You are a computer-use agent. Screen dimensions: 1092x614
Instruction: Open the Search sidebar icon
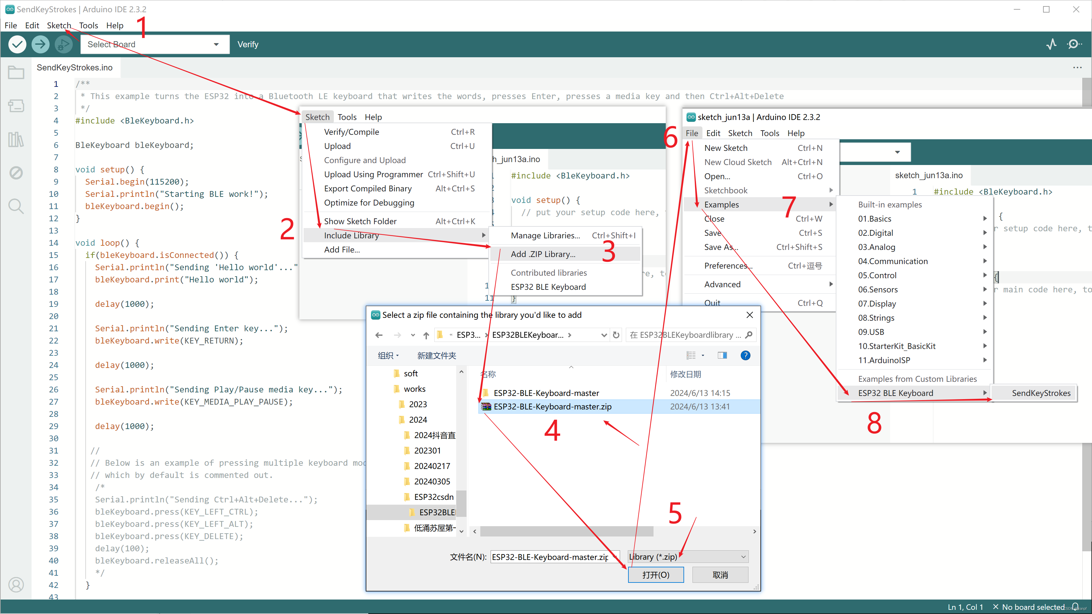[x=16, y=206]
